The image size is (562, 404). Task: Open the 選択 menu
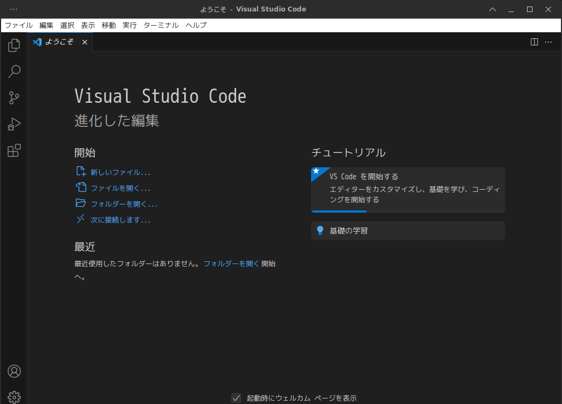[67, 25]
